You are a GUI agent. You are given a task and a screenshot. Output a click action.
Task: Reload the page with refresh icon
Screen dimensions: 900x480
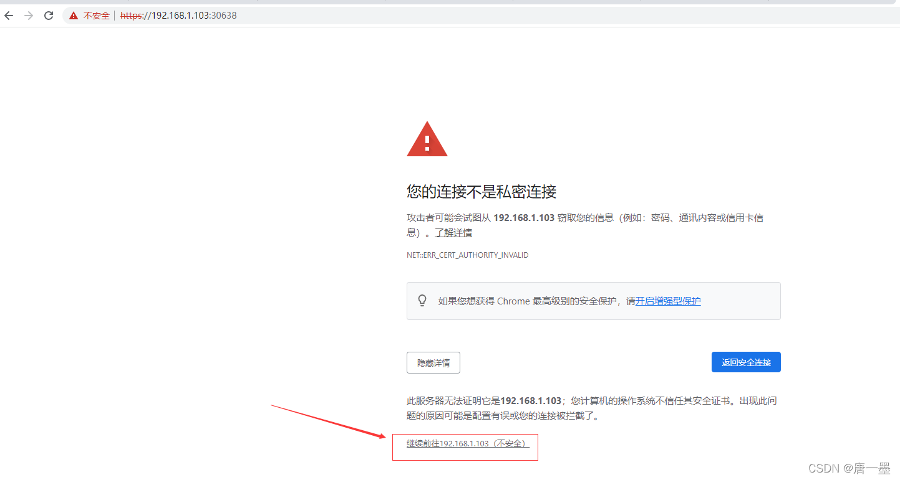click(x=49, y=16)
